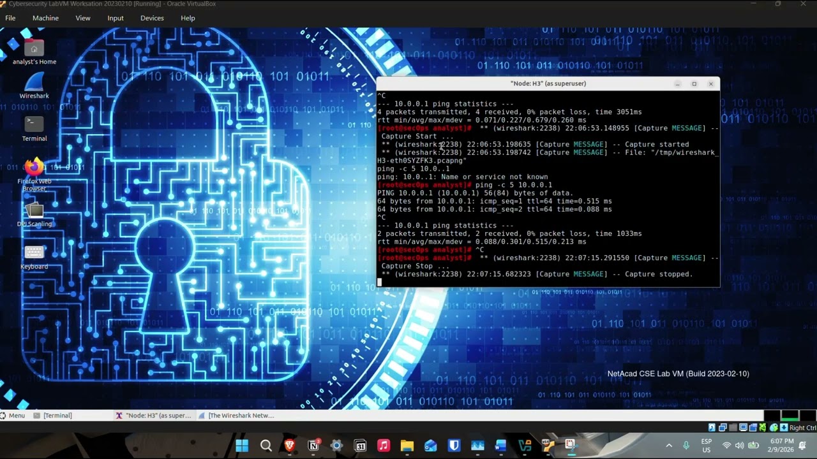Open the Calendar app from the taskbar

(x=360, y=446)
